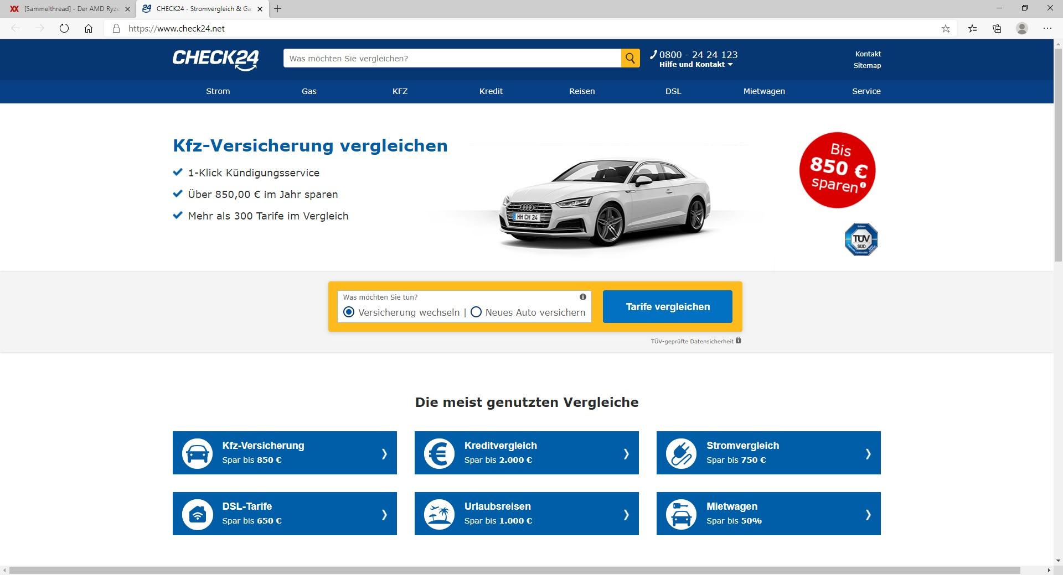Add page to favorites star icon
This screenshot has width=1063, height=575.
tap(946, 28)
